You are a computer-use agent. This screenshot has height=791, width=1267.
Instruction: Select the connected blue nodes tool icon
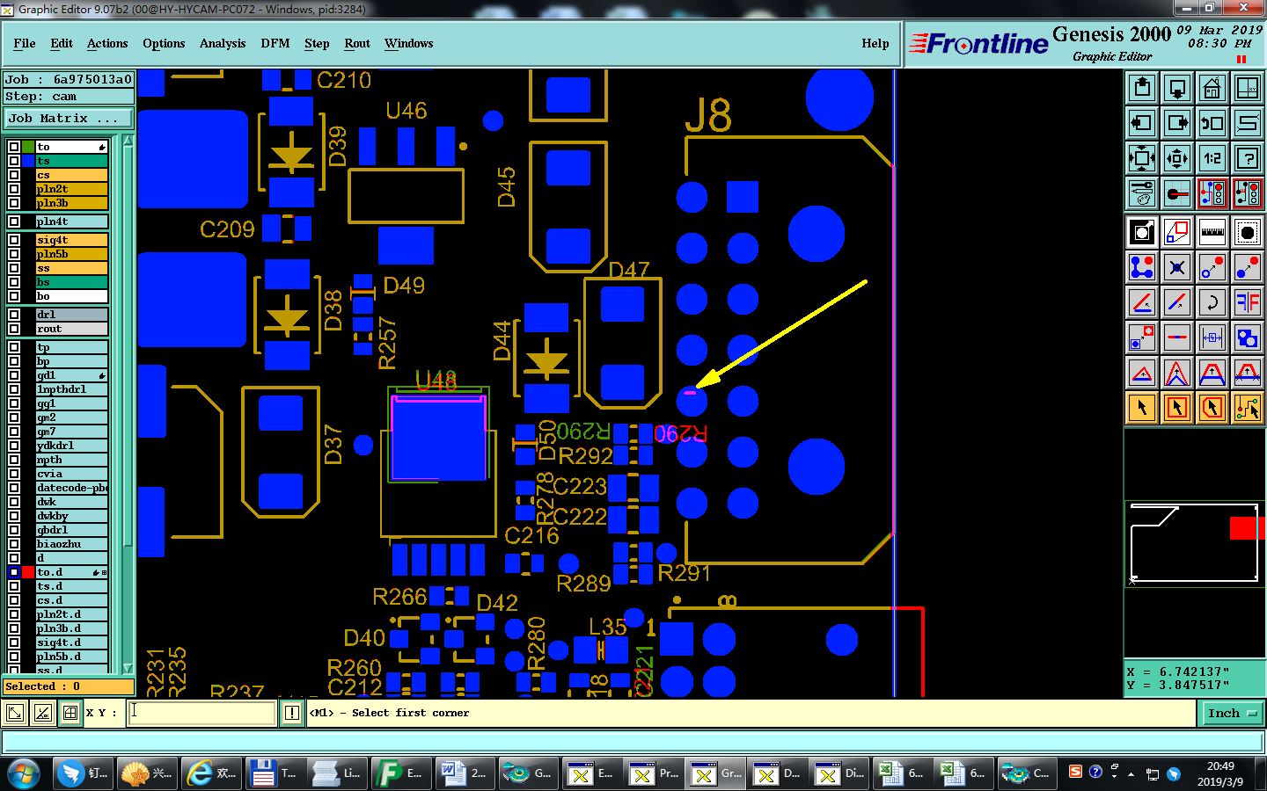click(x=1142, y=267)
